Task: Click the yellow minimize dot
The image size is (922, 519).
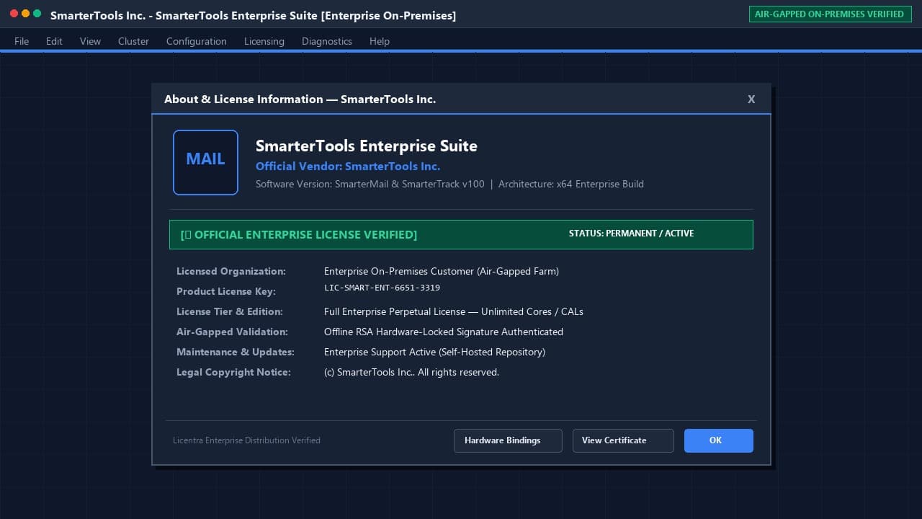Action: (25, 14)
